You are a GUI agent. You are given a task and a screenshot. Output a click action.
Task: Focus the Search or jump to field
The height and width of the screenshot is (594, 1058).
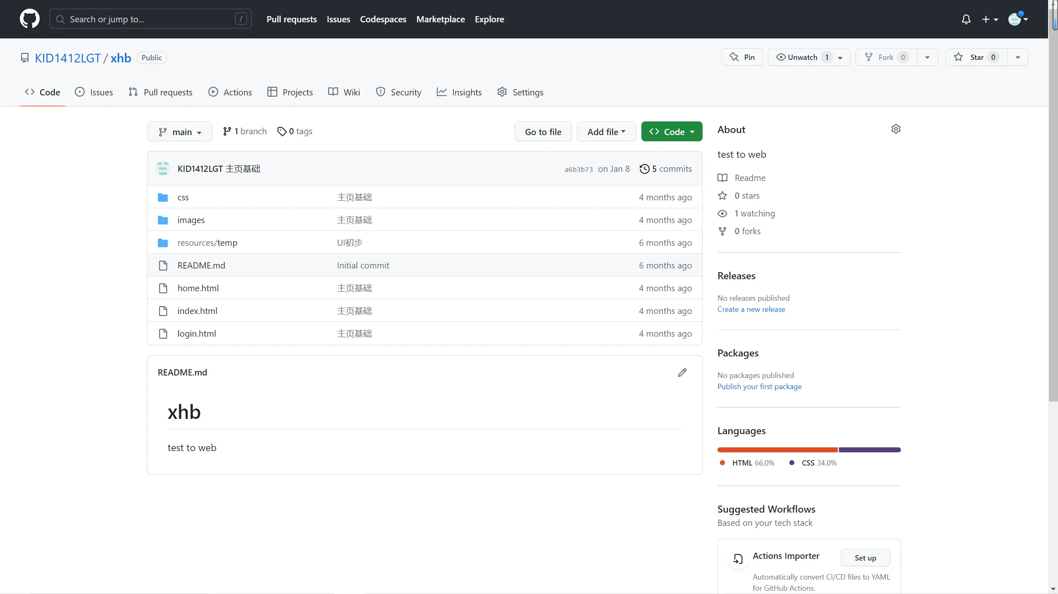tap(150, 19)
